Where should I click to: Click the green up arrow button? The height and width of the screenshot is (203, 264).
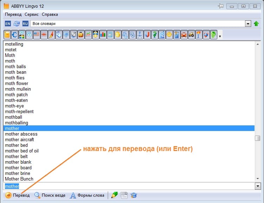tap(256, 24)
